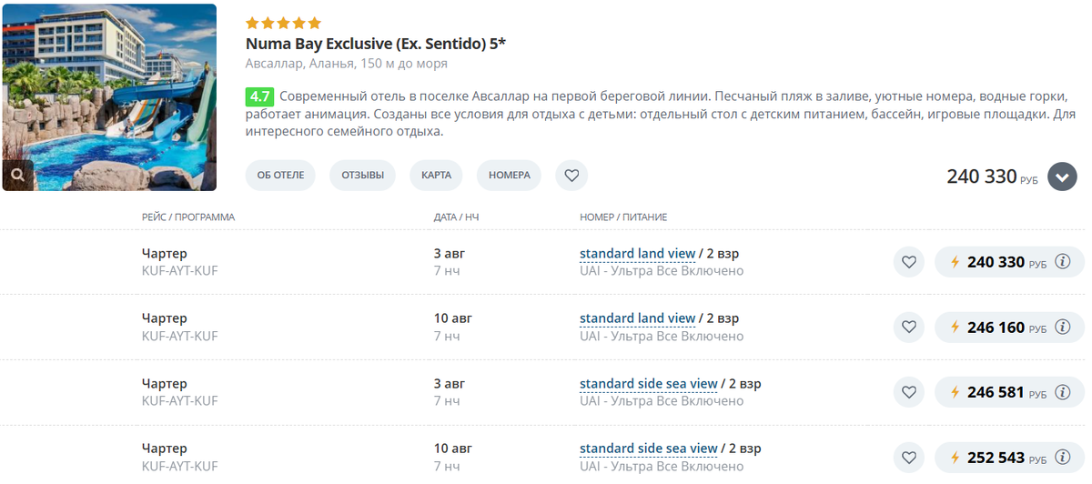Image resolution: width=1092 pixels, height=484 pixels.
Task: Open the ОТЗЫВЫ reviews tab
Action: click(x=362, y=176)
